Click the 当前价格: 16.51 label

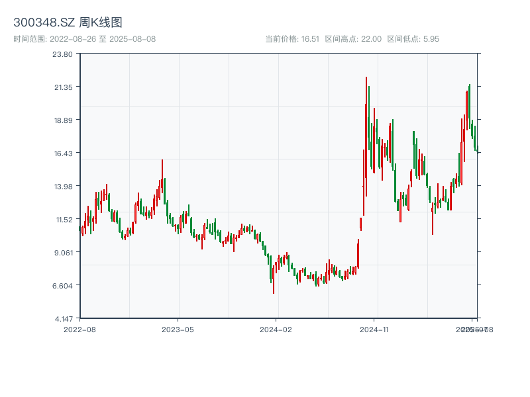click(292, 39)
